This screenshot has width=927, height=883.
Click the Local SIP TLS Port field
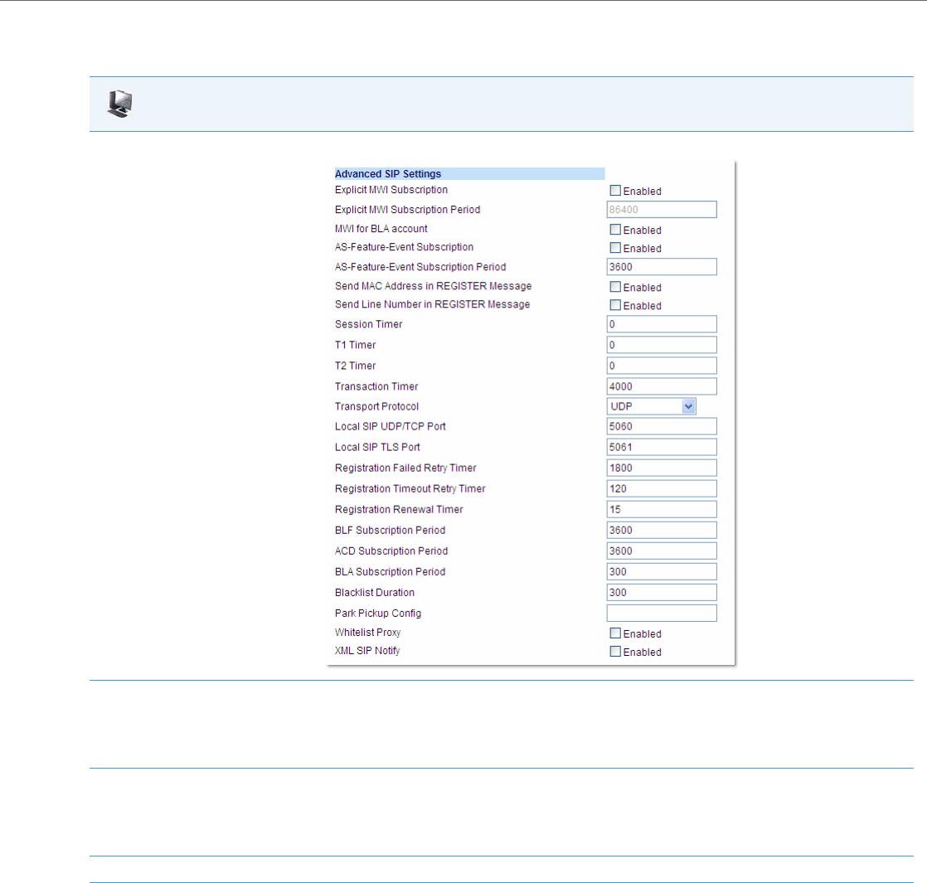pyautogui.click(x=662, y=447)
